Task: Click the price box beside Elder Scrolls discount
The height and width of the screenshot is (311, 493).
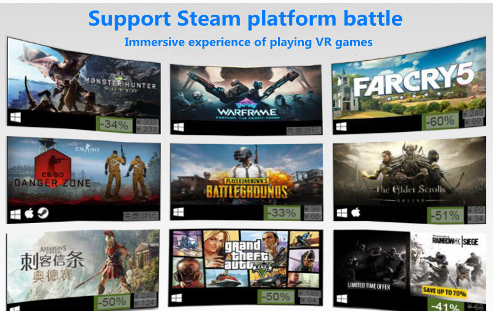Action: pos(475,214)
